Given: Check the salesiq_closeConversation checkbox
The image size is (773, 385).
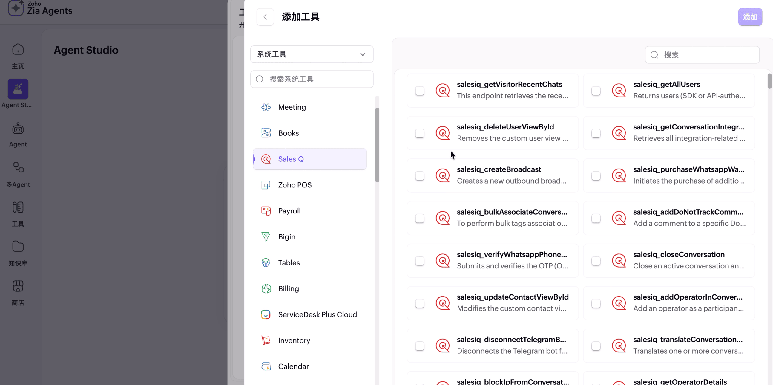Looking at the screenshot, I should click(x=596, y=261).
